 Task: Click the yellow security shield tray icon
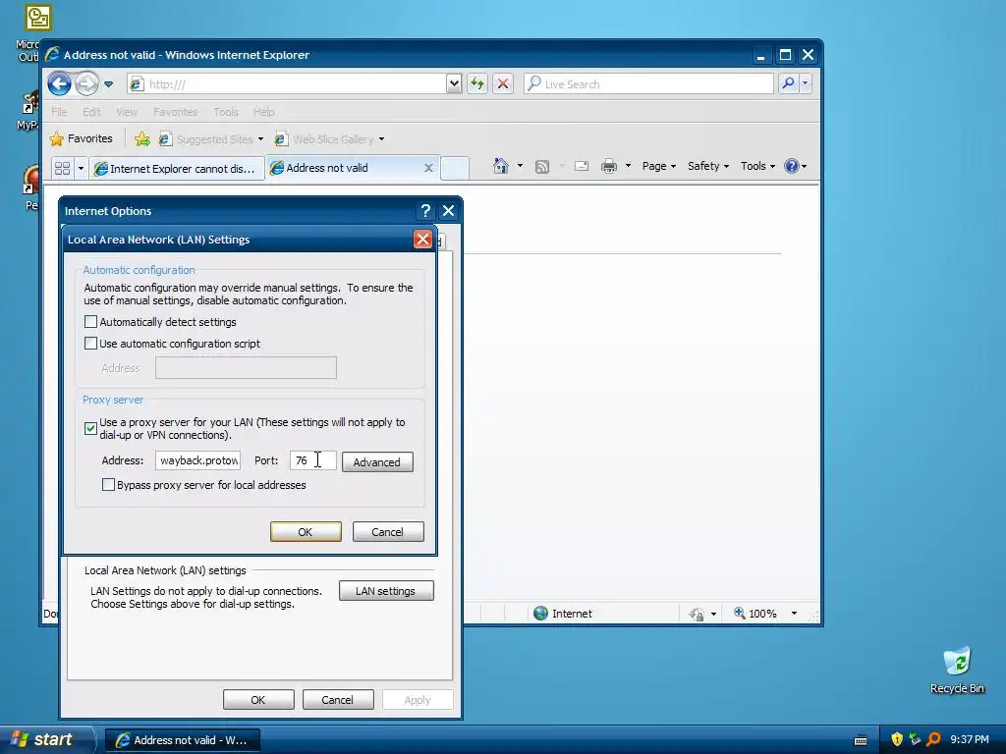point(897,739)
